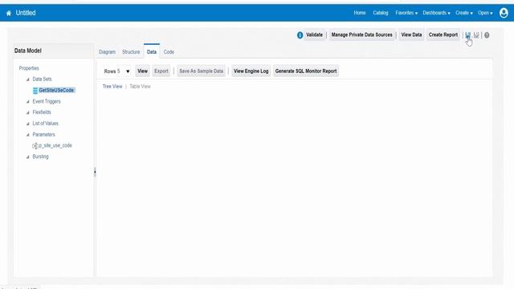Select the Data tab
The width and height of the screenshot is (514, 289).
tap(152, 51)
